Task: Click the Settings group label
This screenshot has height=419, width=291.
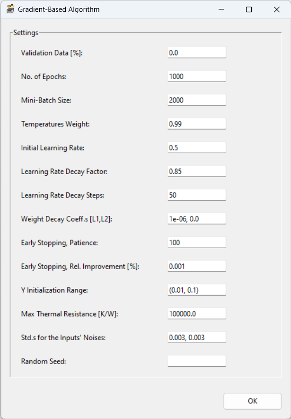Action: pyautogui.click(x=26, y=33)
